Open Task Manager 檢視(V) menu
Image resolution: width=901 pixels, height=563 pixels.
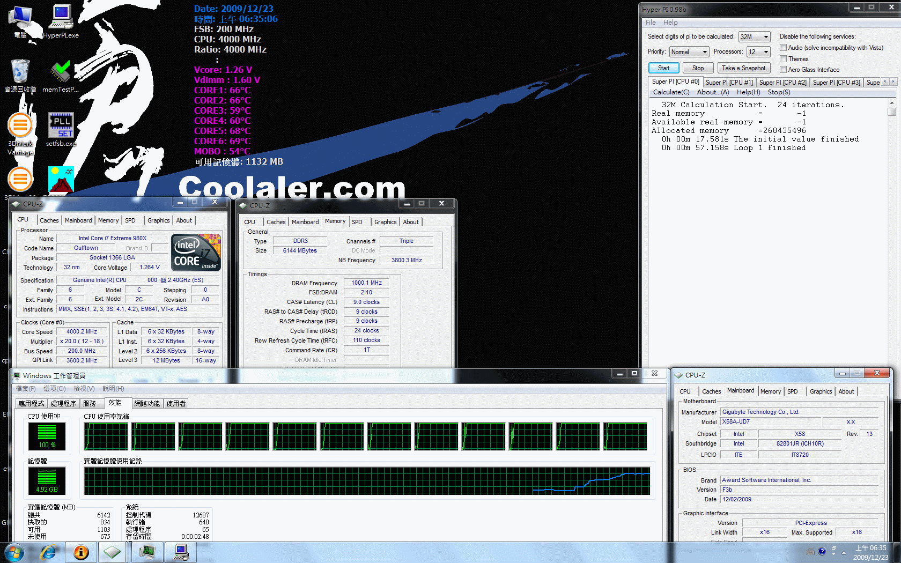pos(84,389)
